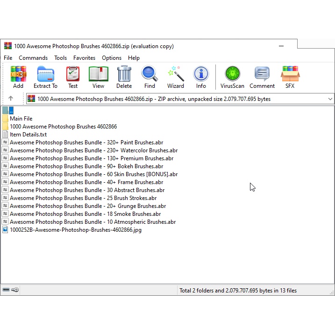Click the SFX conversion icon
This screenshot has width=335, height=335.
point(290,74)
